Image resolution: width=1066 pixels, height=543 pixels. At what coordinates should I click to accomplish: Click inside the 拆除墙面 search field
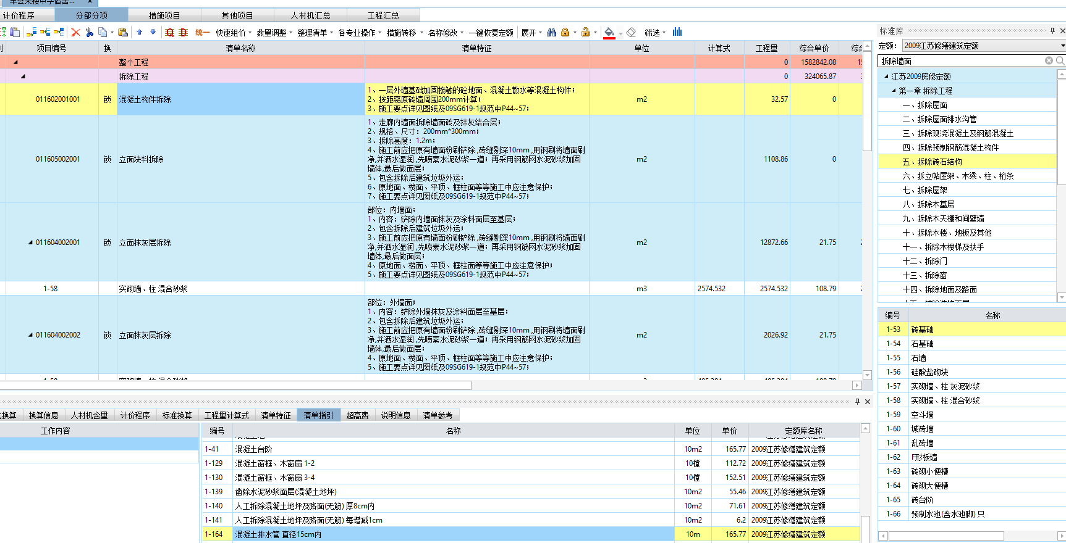[962, 61]
